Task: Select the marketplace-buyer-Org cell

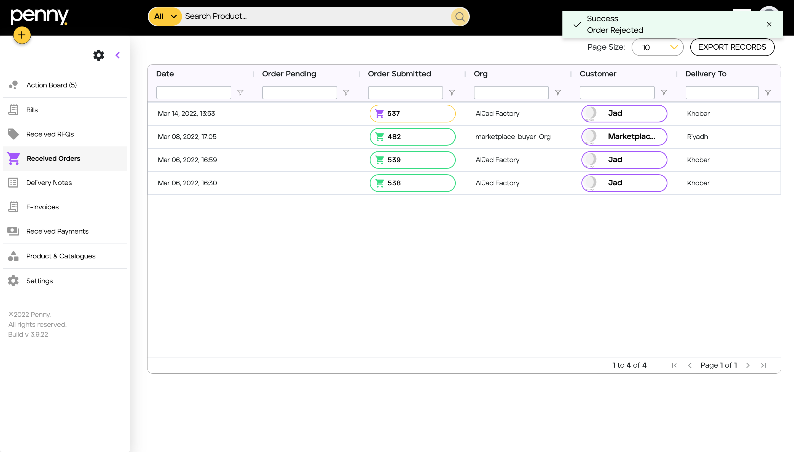Action: click(x=513, y=137)
